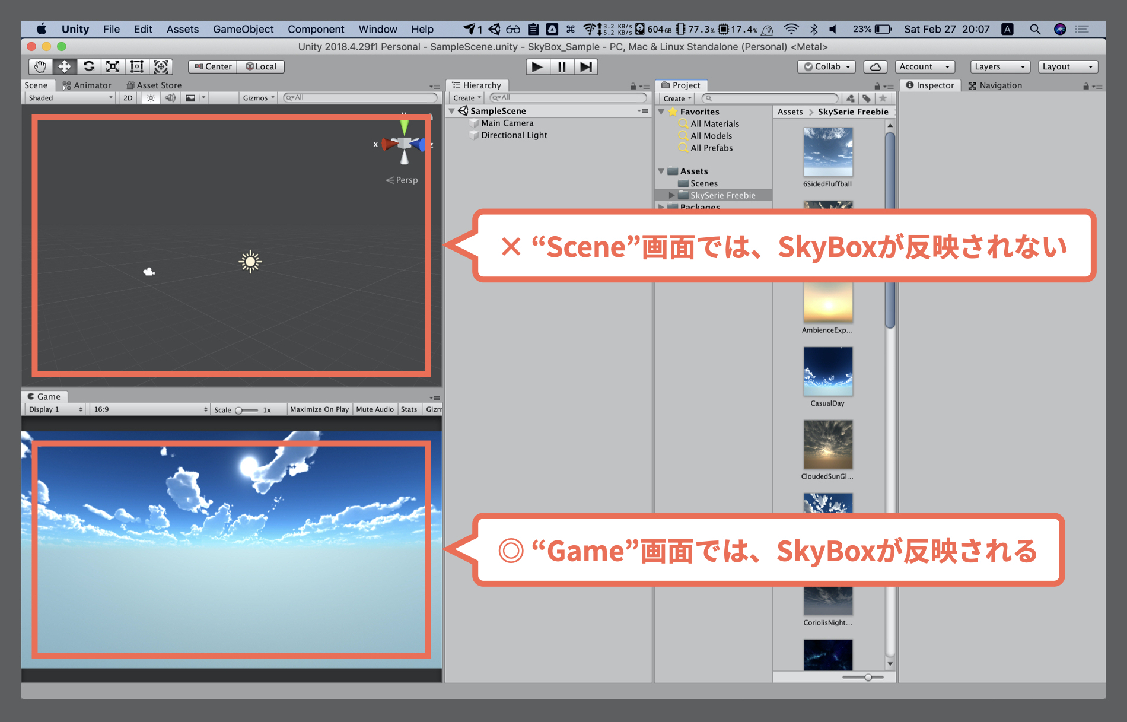Select the combined Transform tool

click(x=161, y=66)
